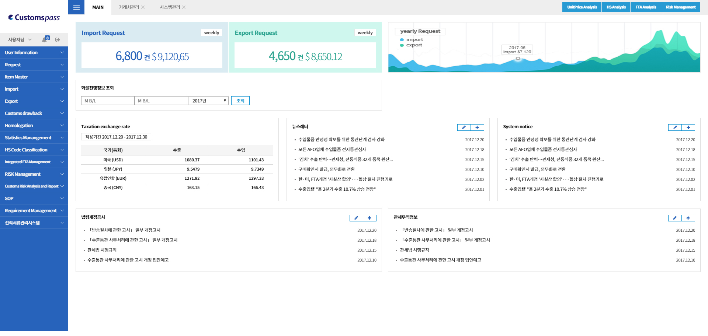The width and height of the screenshot is (708, 336).
Task: Click the 법령개정공시 plus icon
Action: click(369, 218)
